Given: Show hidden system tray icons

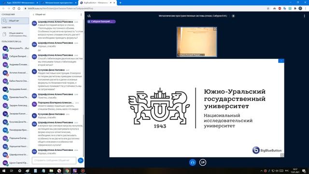Looking at the screenshot, I should [x=261, y=171].
